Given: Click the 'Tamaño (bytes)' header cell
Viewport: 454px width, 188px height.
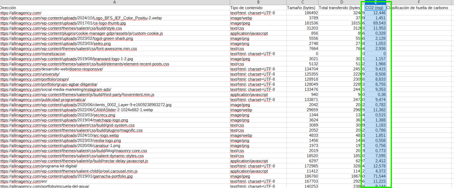Looking at the screenshot, I should [301, 8].
